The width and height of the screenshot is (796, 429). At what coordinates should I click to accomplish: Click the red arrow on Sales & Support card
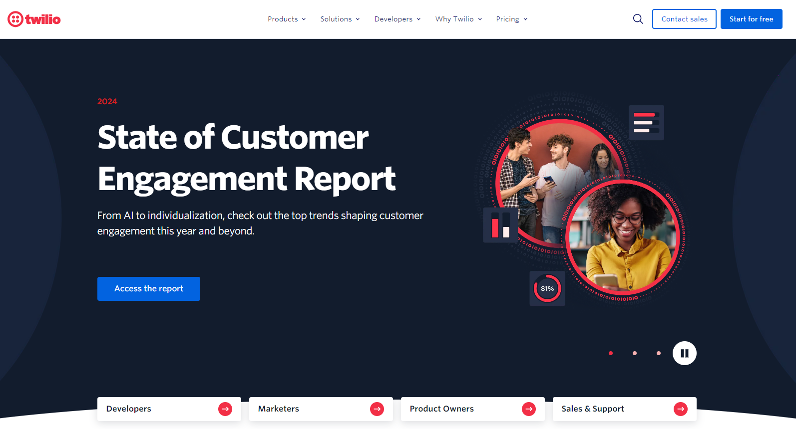click(681, 409)
